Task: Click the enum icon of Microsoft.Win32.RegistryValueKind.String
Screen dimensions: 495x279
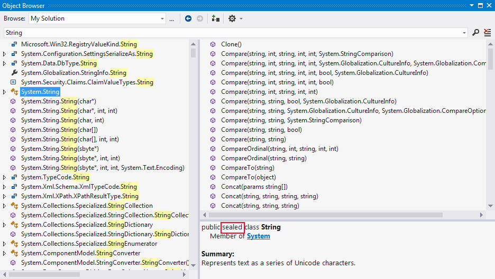Action: (x=14, y=44)
